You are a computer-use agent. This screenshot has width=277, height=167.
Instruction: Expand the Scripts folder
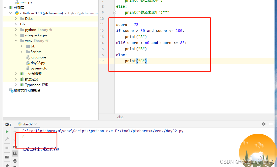(21, 52)
